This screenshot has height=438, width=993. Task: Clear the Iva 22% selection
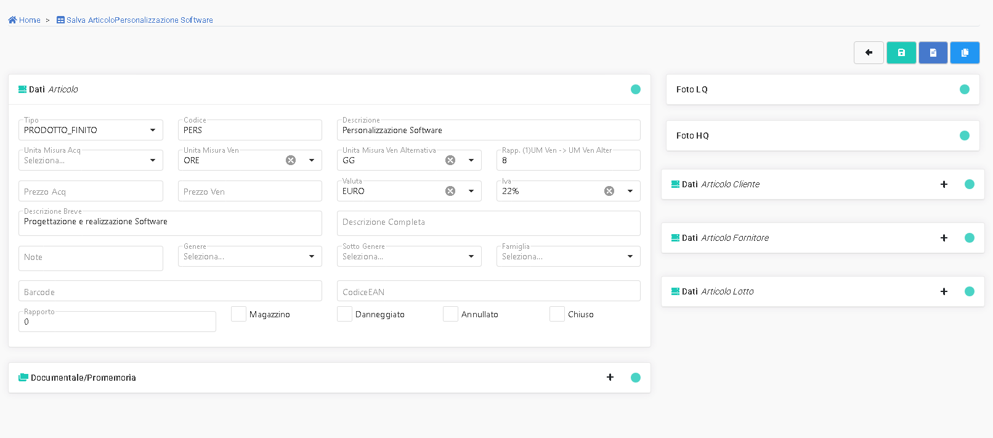click(x=609, y=191)
